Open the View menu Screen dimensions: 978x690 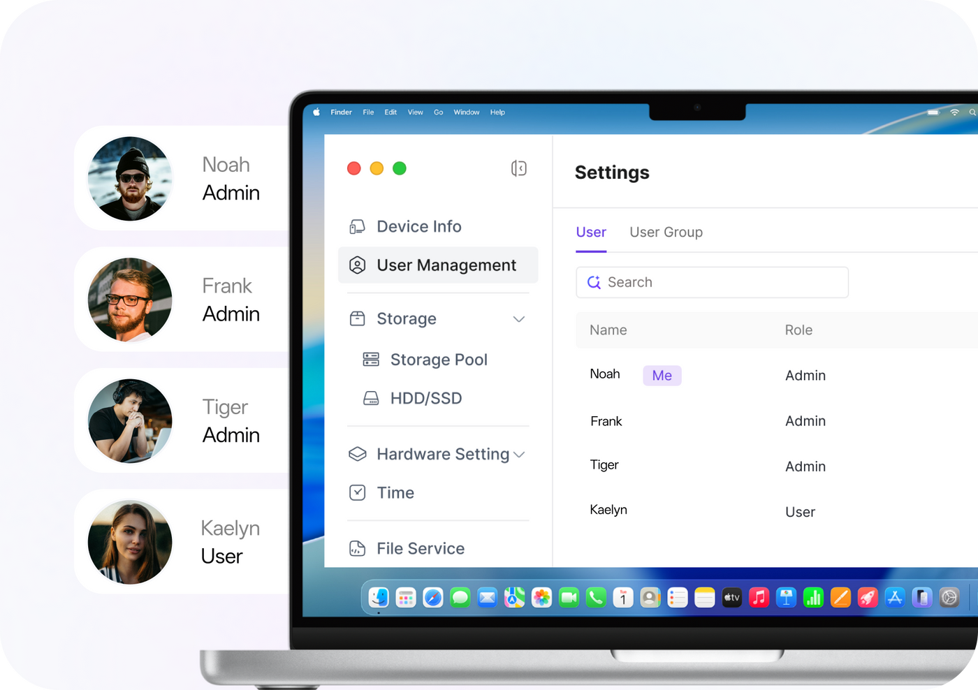pos(416,112)
